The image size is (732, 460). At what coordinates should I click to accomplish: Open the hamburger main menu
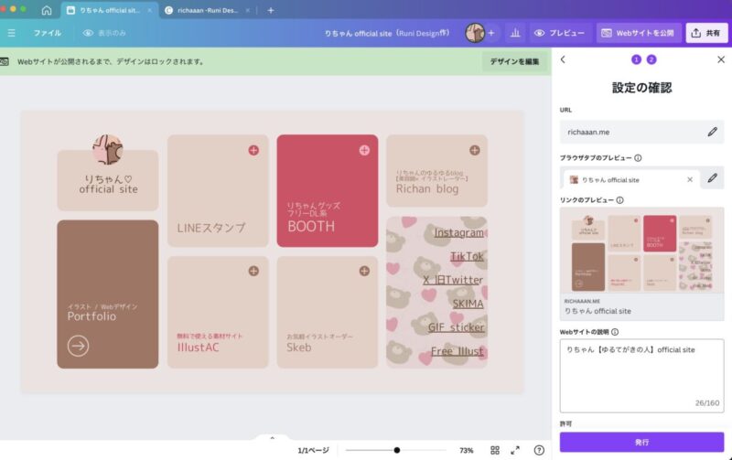click(12, 33)
